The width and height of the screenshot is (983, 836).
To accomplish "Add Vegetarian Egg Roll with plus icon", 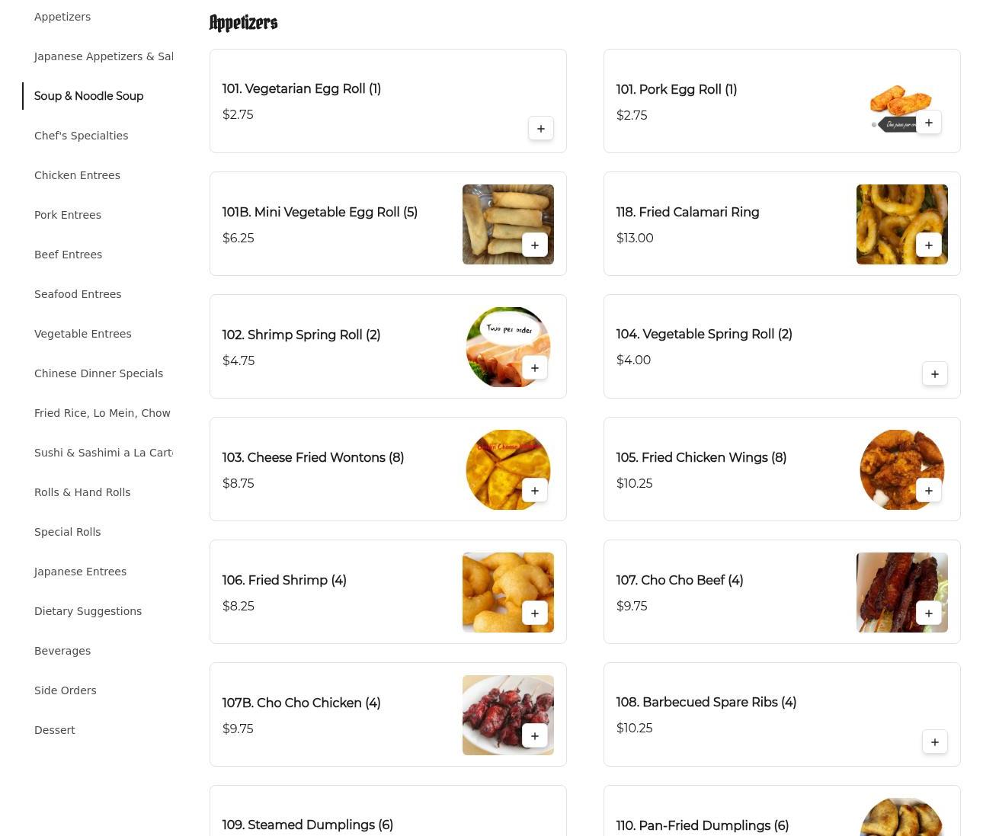I will pos(541,129).
